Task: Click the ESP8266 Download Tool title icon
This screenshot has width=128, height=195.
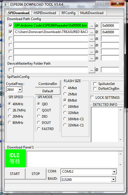Action: (6, 5)
